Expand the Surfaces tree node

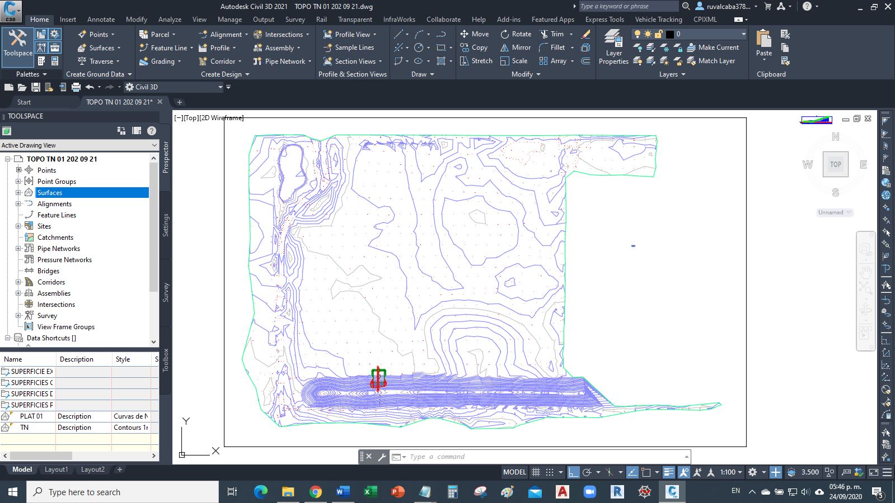(18, 192)
